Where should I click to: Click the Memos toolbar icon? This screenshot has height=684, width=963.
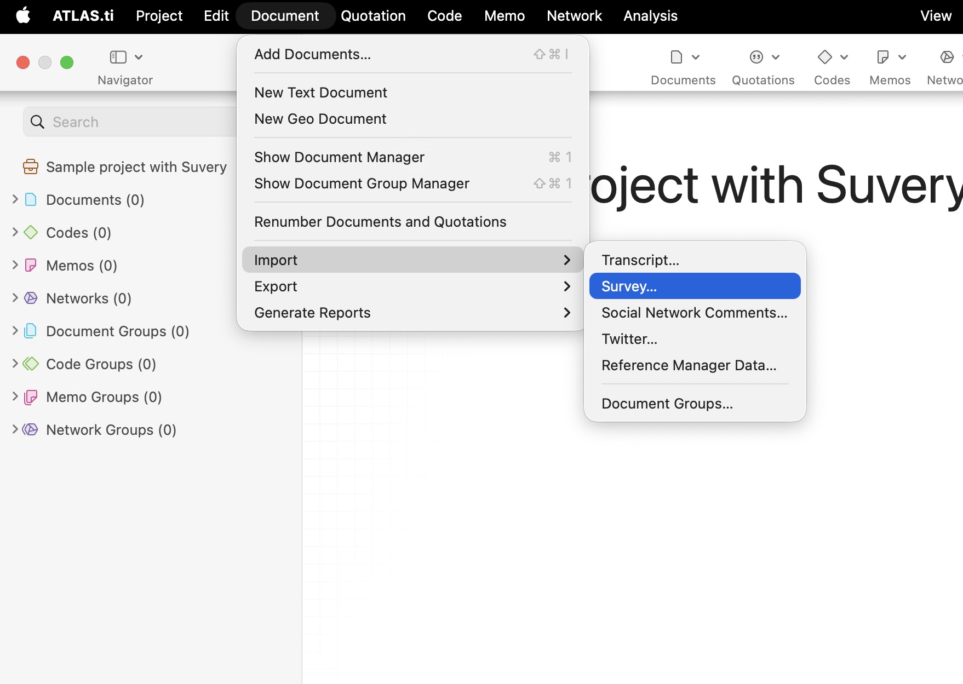[x=882, y=57]
